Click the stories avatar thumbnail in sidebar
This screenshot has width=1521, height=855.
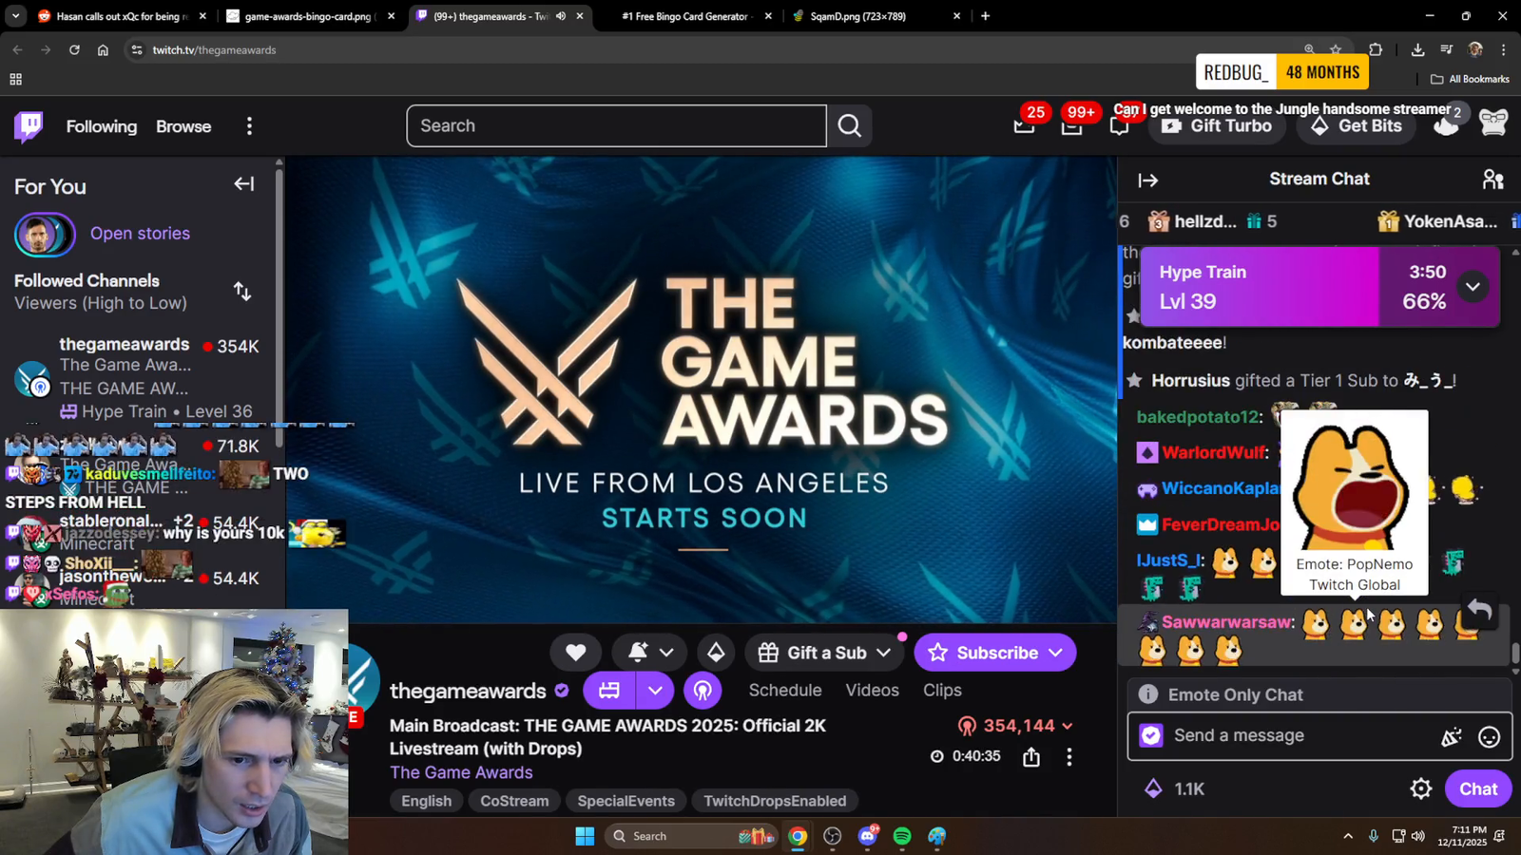click(45, 235)
